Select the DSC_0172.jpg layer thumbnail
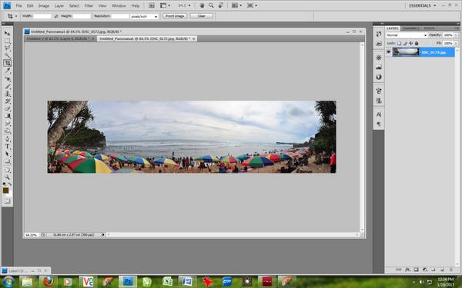The width and height of the screenshot is (462, 288). (406, 52)
